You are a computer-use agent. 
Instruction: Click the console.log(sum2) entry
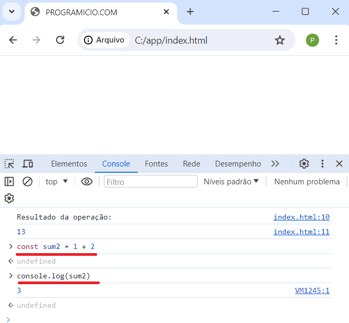click(x=54, y=276)
